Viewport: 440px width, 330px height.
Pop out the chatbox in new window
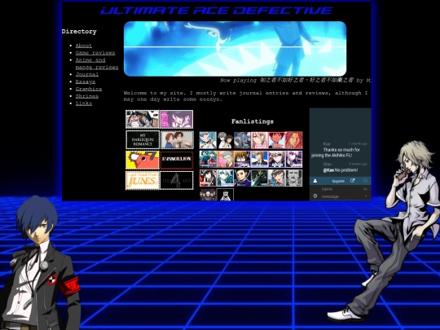pyautogui.click(x=353, y=181)
